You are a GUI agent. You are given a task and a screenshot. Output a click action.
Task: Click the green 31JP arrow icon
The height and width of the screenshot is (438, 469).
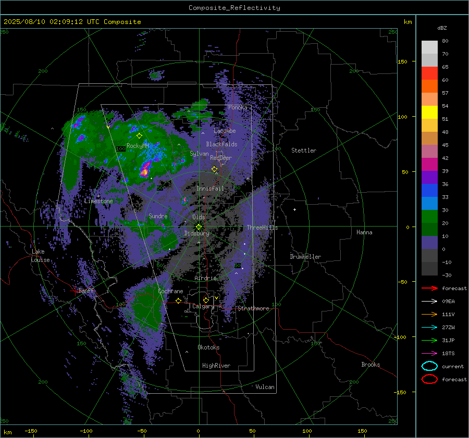[x=429, y=340]
